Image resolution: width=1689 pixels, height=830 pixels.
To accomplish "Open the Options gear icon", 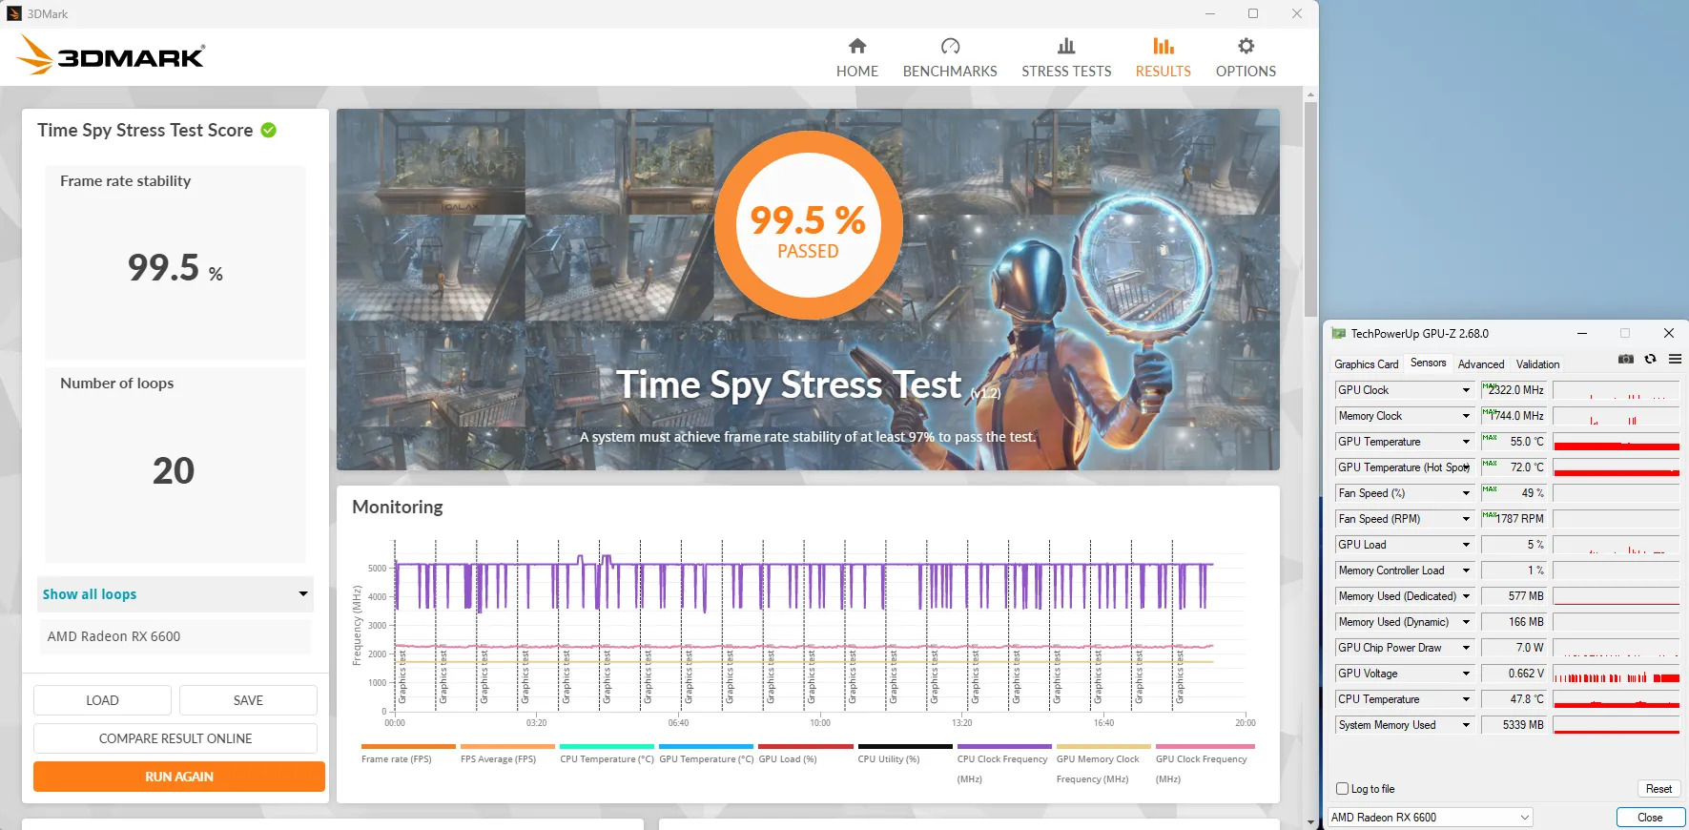I will [x=1246, y=46].
